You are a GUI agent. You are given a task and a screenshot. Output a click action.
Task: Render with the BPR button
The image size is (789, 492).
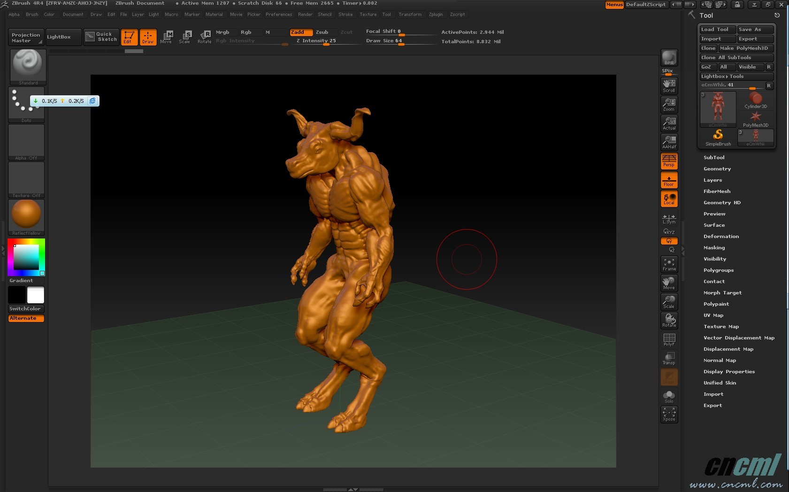pos(669,58)
